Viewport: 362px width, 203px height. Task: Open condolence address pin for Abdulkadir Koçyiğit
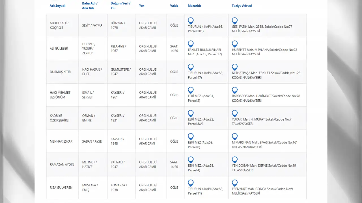tap(234, 21)
